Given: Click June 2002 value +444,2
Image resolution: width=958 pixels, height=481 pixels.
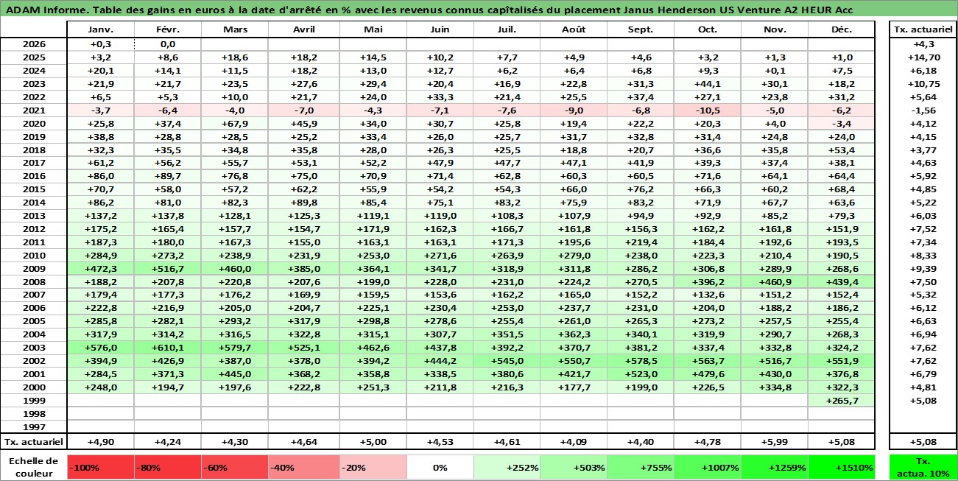Looking at the screenshot, I should pyautogui.click(x=440, y=361).
